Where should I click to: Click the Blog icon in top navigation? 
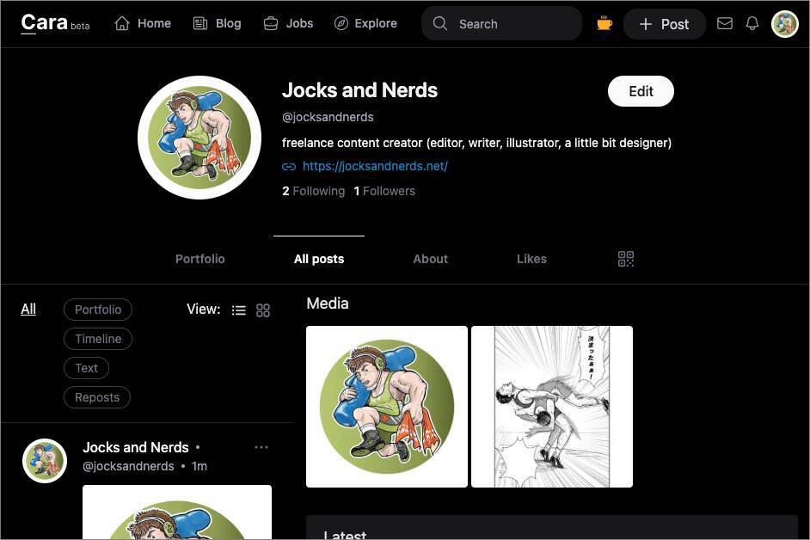[201, 23]
